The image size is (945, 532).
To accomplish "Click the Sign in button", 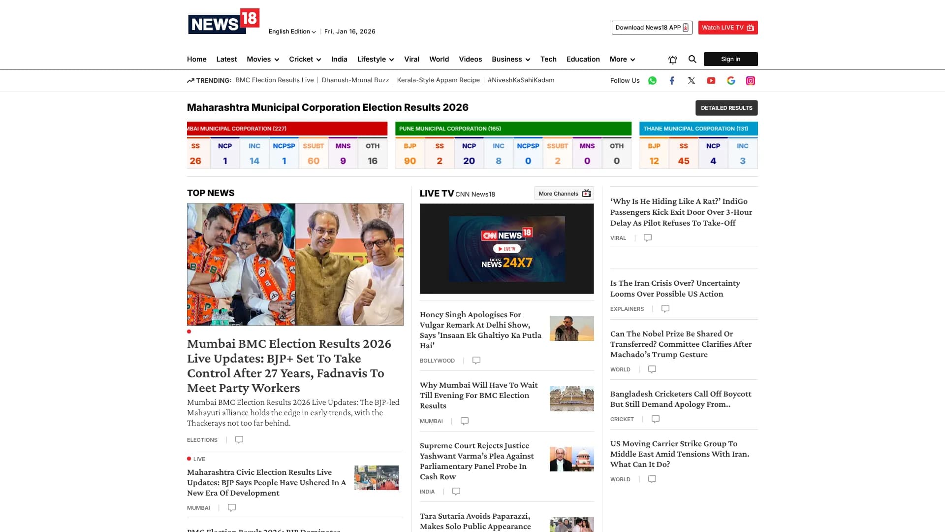I will tap(731, 59).
